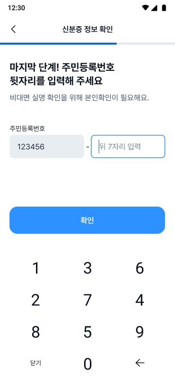This screenshot has width=175, height=388.
Task: Tap the Wi-Fi icon in the status bar
Action: point(145,8)
